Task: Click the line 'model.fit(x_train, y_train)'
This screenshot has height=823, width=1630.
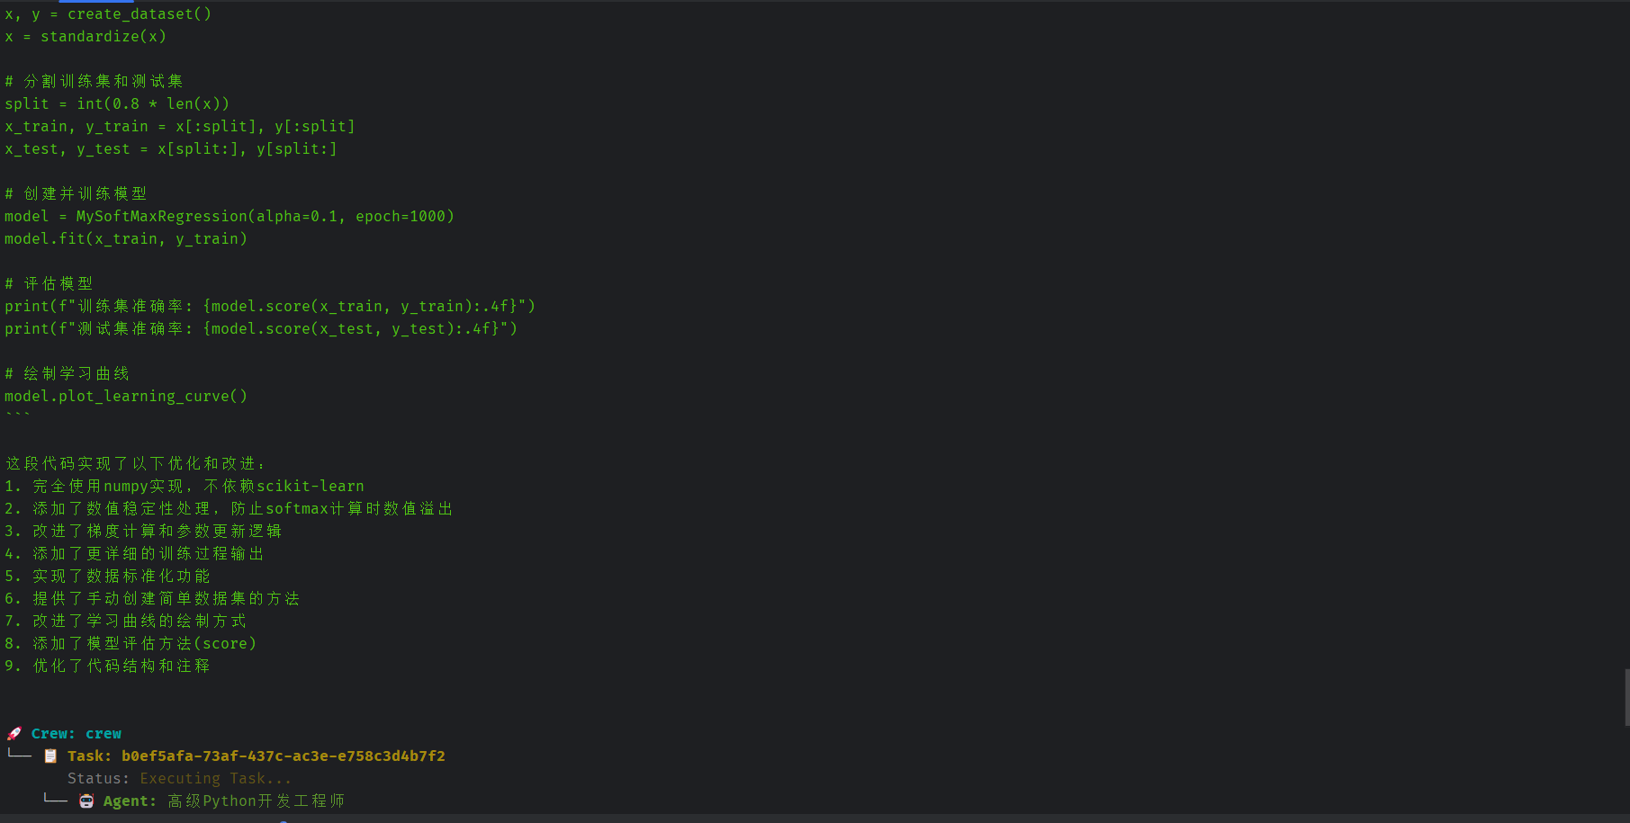Action: point(126,239)
